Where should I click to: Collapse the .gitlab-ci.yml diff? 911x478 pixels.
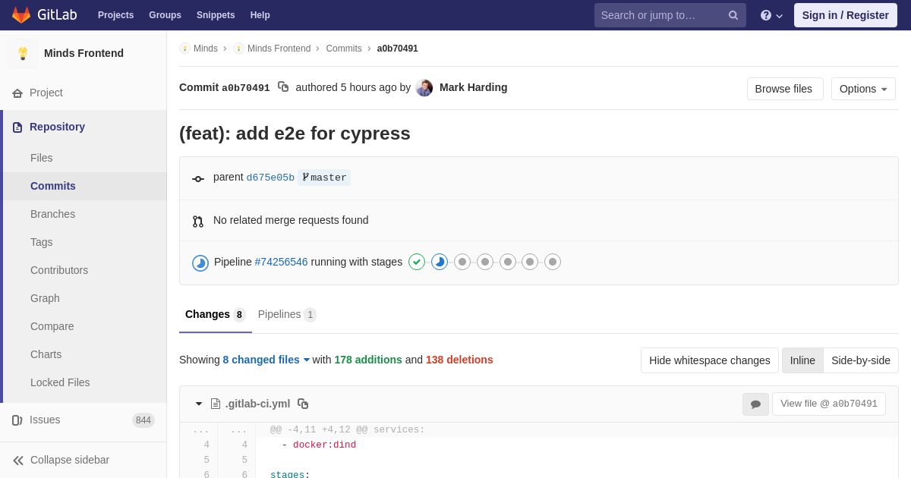click(199, 404)
